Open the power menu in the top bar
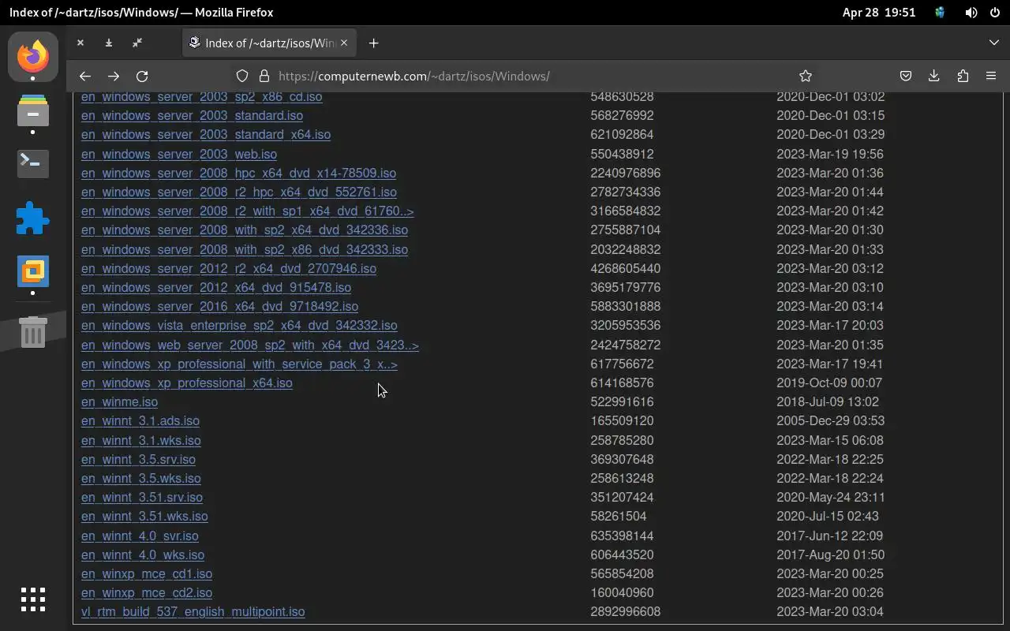The height and width of the screenshot is (631, 1010). click(995, 13)
